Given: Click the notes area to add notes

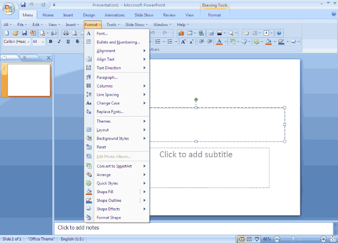Looking at the screenshot, I should click(194, 228).
